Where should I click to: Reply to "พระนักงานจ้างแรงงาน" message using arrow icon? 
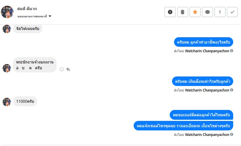pyautogui.click(x=68, y=69)
